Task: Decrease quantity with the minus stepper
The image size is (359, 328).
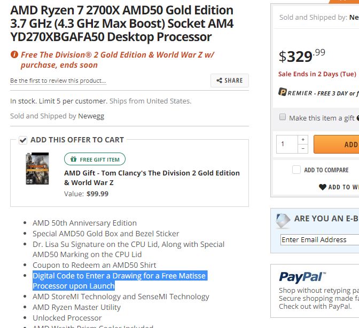Action: [x=303, y=149]
